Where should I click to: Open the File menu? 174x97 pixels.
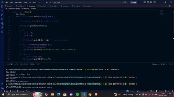(7, 2)
